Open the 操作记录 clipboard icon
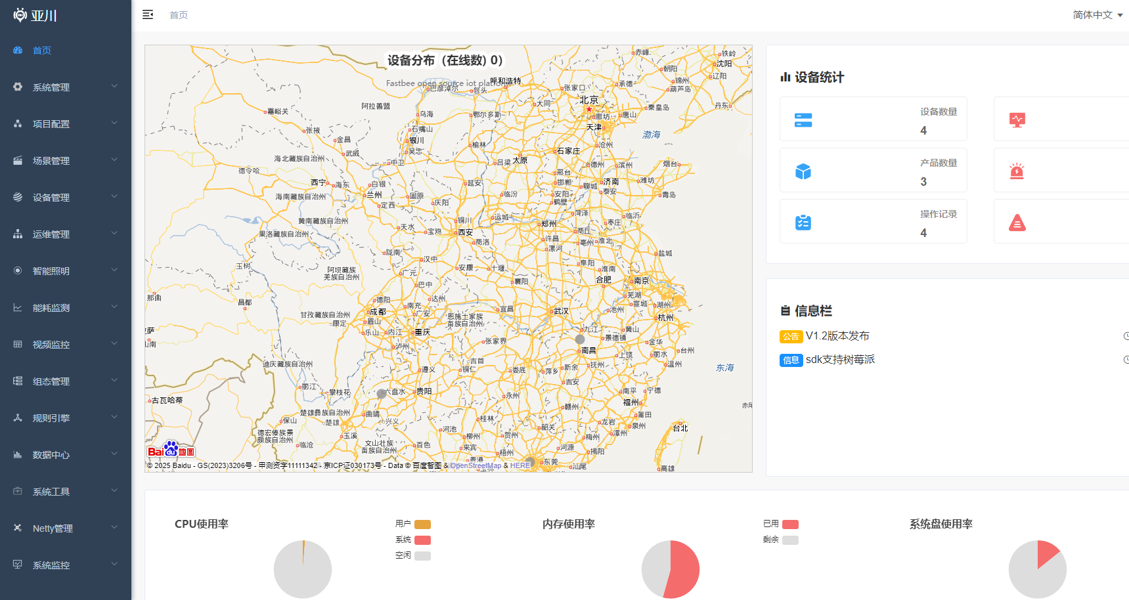 pos(802,223)
